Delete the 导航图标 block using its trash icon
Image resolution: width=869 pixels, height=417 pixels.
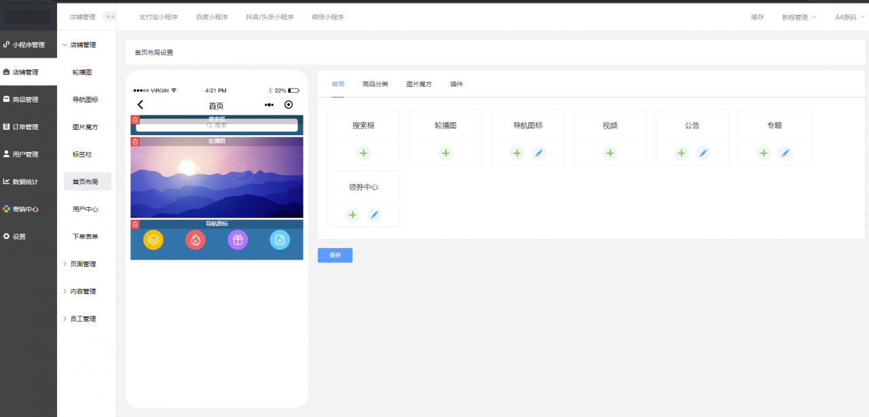(x=135, y=225)
